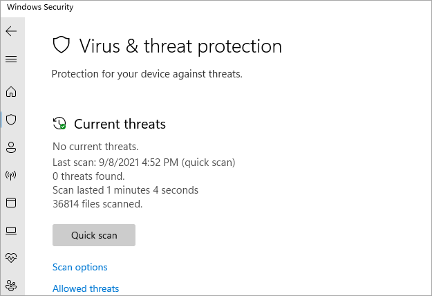The width and height of the screenshot is (432, 296).
Task: Open Account protection person icon
Action: (x=11, y=147)
